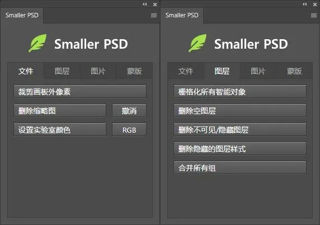Image resolution: width=320 pixels, height=225 pixels.
Task: Click the 删除隐藏的图层样式 button
Action: tap(240, 148)
